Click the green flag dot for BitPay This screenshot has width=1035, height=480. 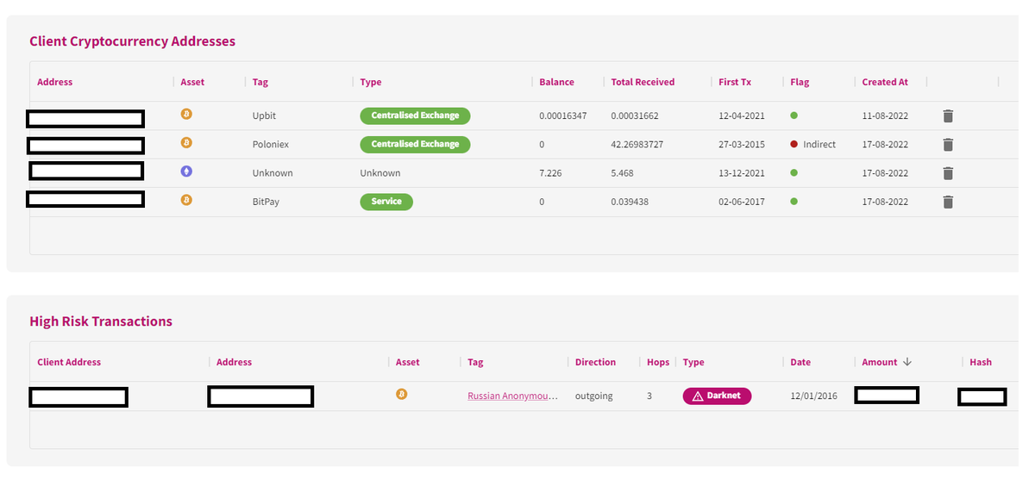click(x=793, y=202)
